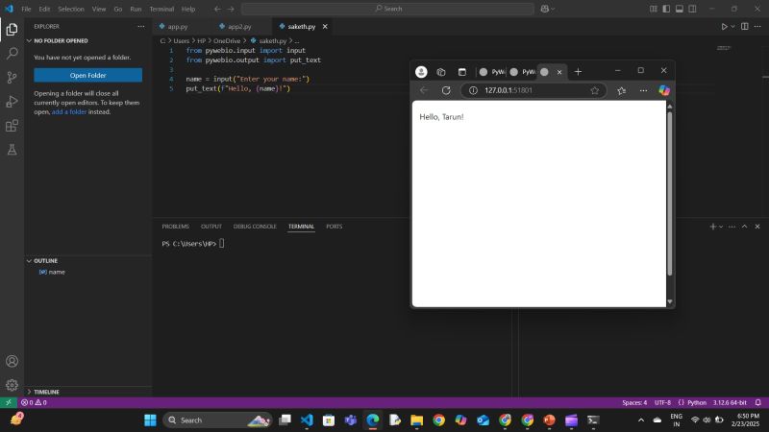The image size is (769, 432).
Task: Open the browser profile icon
Action: click(x=421, y=72)
